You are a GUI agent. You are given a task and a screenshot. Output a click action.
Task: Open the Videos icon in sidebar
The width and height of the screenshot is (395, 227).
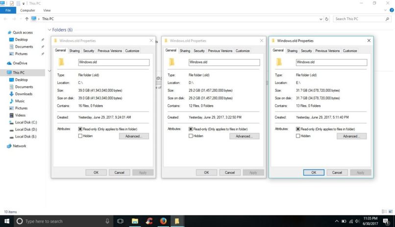(11, 115)
